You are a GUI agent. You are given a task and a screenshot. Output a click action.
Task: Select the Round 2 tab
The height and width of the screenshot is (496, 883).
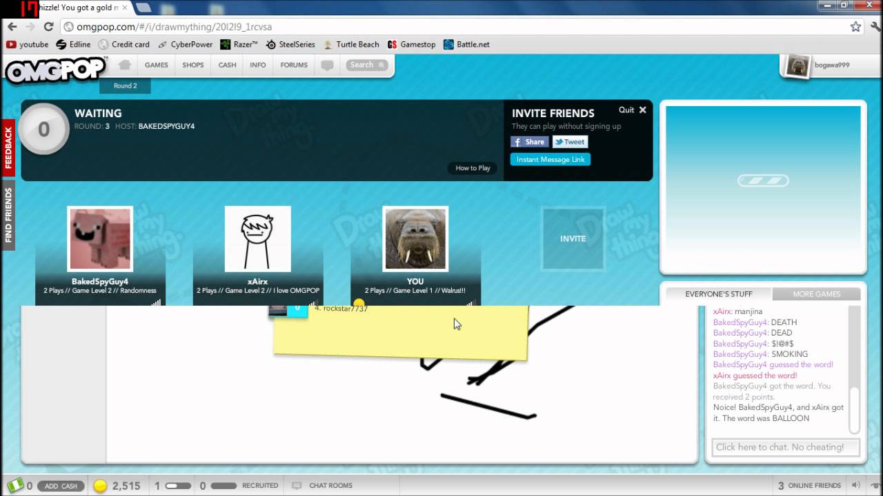point(125,86)
